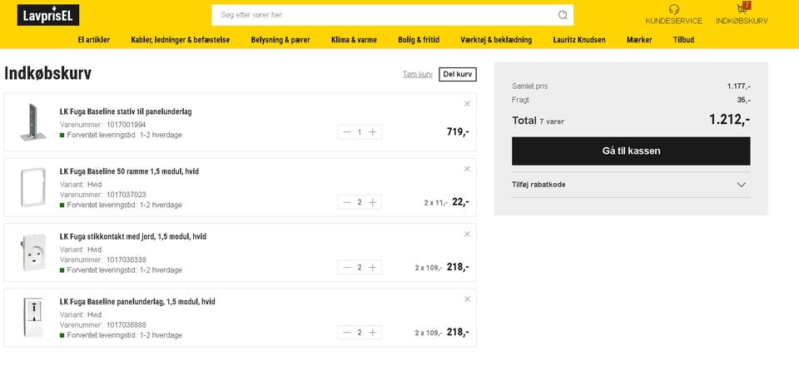Decrease quantity of panelunderlag 1,5 modul
The height and width of the screenshot is (366, 799).
point(347,333)
